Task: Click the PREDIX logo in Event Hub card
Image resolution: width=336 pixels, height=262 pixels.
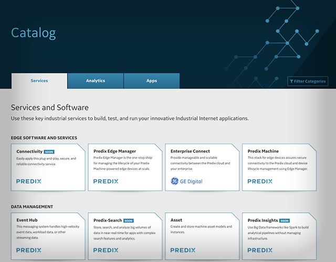Action: click(x=29, y=250)
